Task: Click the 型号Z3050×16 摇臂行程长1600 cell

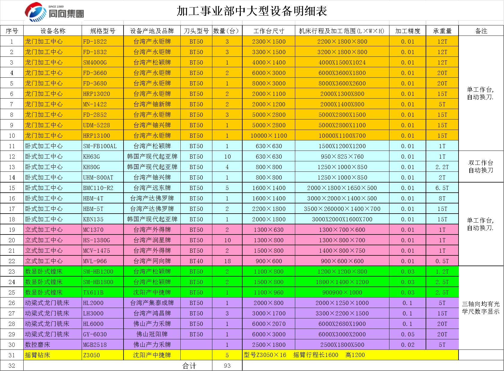Action: click(x=350, y=355)
